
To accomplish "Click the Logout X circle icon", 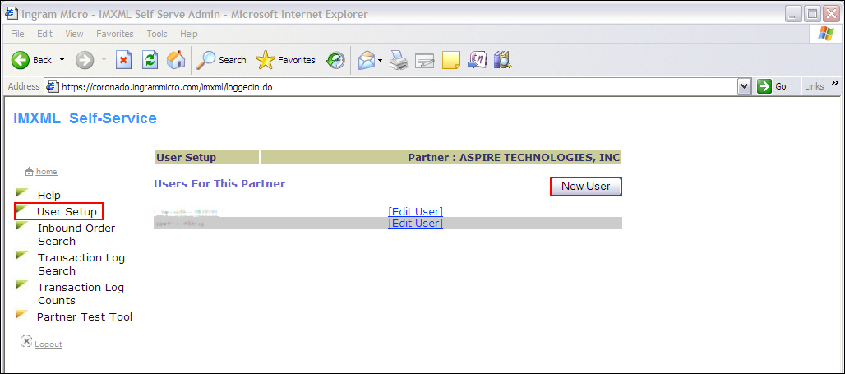I will [26, 341].
